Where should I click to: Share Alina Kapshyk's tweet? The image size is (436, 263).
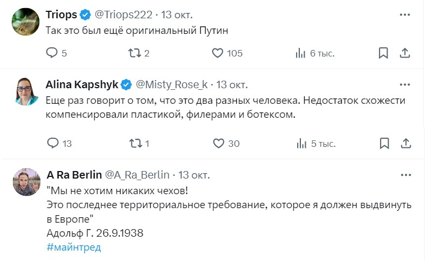click(406, 143)
